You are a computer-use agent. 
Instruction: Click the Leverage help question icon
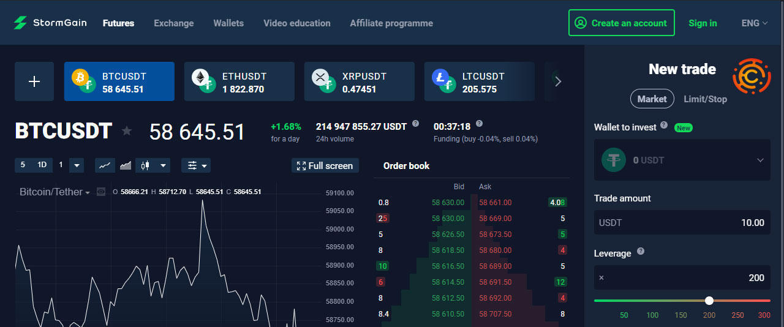641,252
